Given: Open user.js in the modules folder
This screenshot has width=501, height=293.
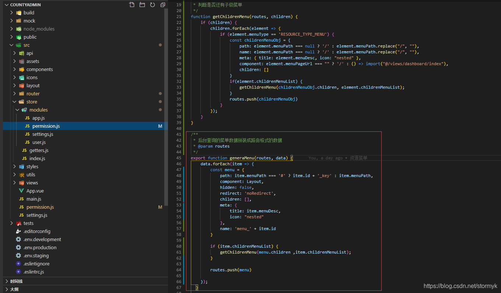Looking at the screenshot, I should [x=85, y=142].
